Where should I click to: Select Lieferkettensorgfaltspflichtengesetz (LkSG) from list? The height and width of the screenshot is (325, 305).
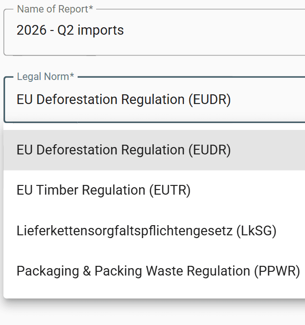146,231
